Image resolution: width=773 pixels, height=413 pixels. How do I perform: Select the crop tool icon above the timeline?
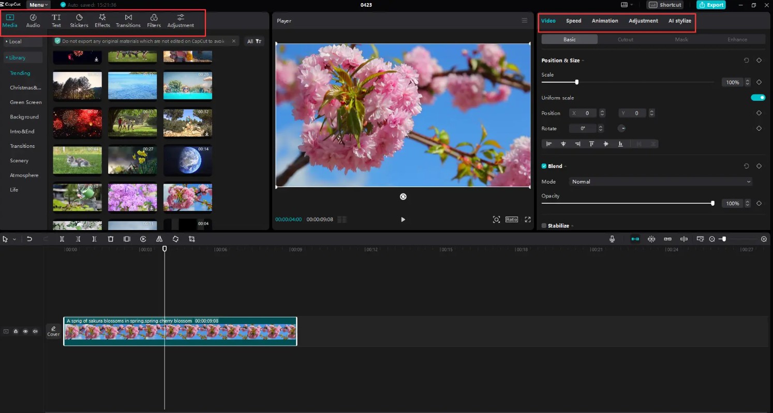point(192,239)
